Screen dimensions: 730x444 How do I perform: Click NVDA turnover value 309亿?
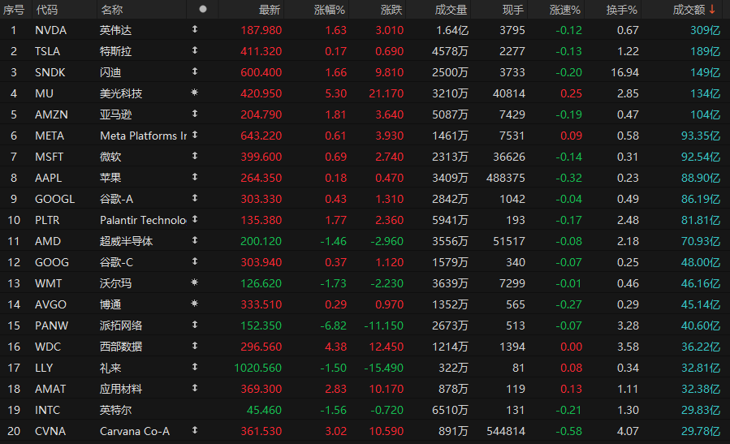pyautogui.click(x=706, y=30)
